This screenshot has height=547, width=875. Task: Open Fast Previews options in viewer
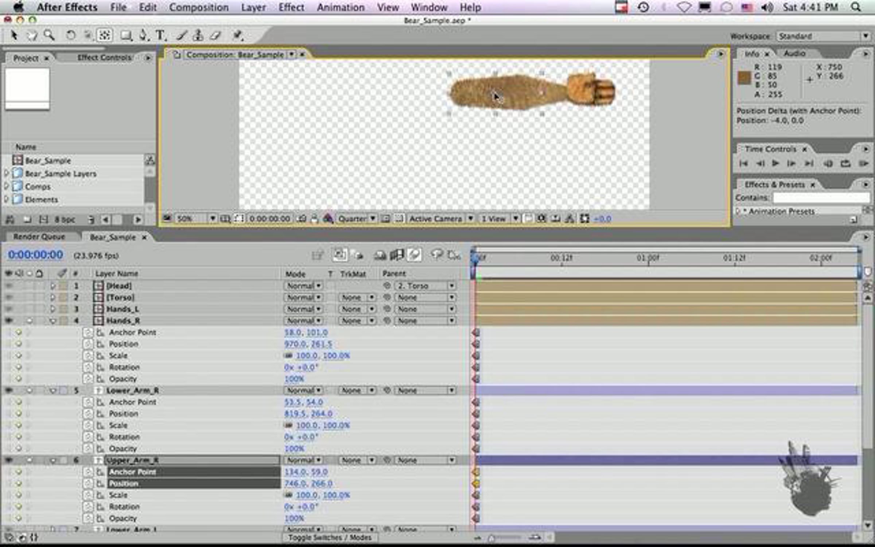542,219
